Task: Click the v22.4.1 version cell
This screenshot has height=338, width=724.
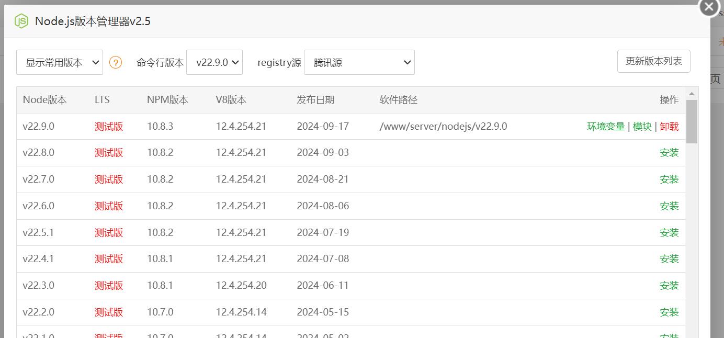Action: (x=38, y=259)
